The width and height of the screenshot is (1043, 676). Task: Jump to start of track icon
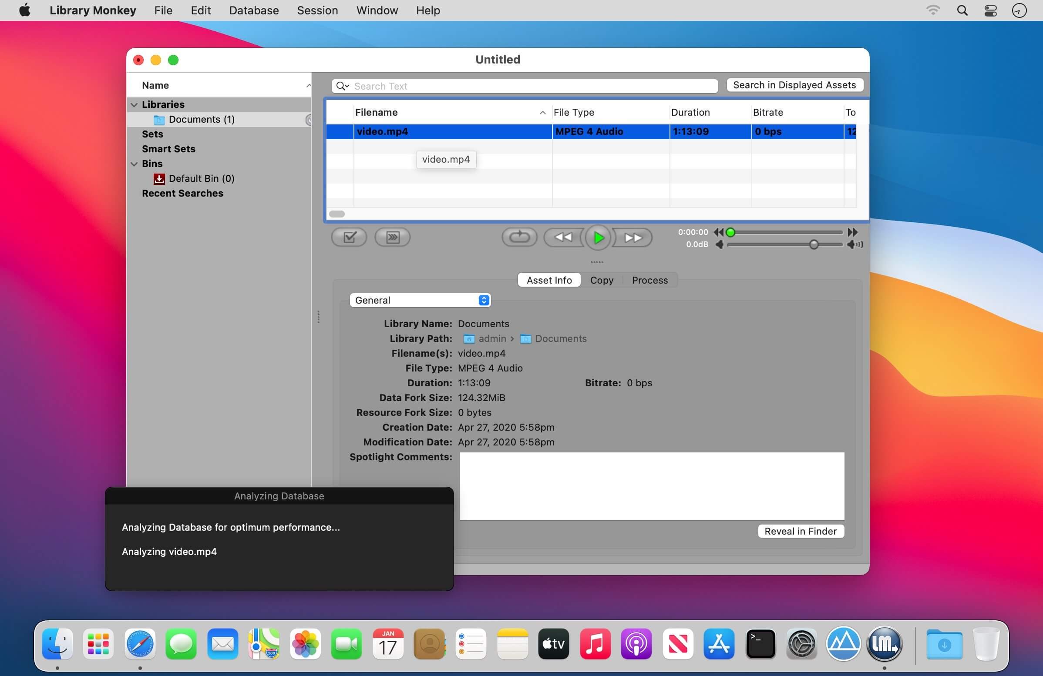(x=718, y=232)
